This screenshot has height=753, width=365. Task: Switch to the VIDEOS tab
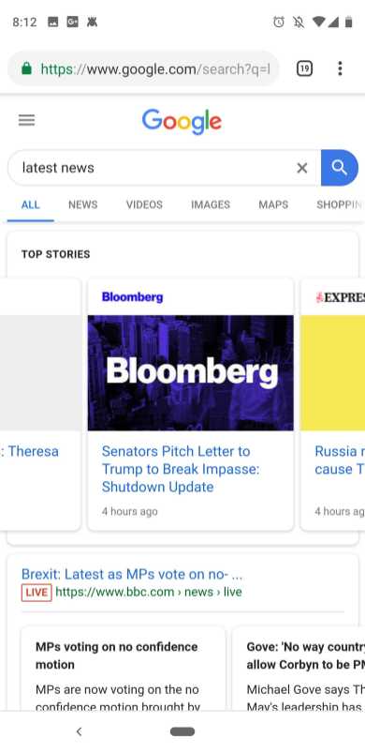144,204
